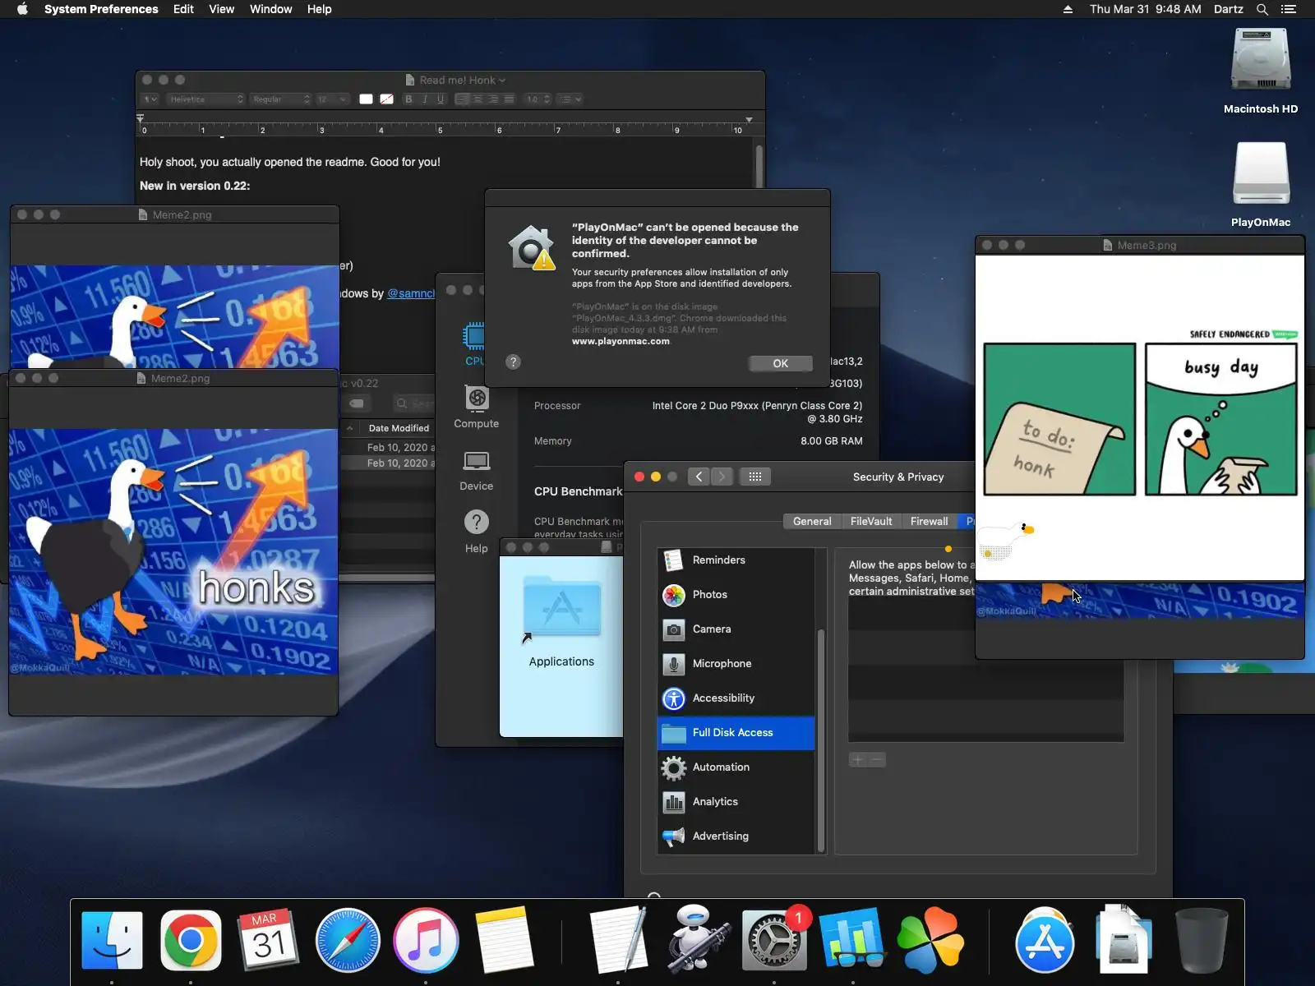Switch to the General tab
This screenshot has width=1315, height=986.
click(x=812, y=521)
